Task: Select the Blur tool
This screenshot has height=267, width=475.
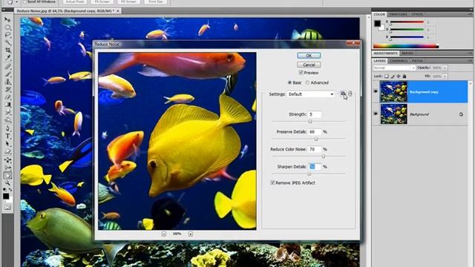Action: (7, 112)
